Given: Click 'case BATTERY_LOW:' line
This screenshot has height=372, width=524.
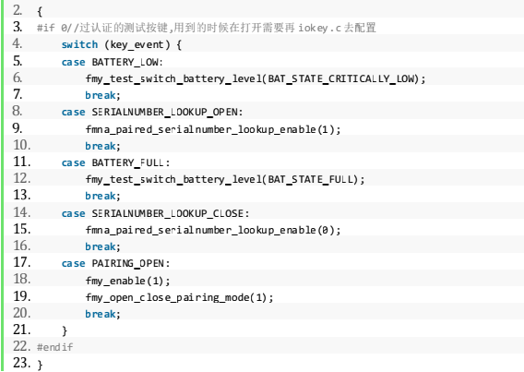Looking at the screenshot, I should (x=112, y=62).
